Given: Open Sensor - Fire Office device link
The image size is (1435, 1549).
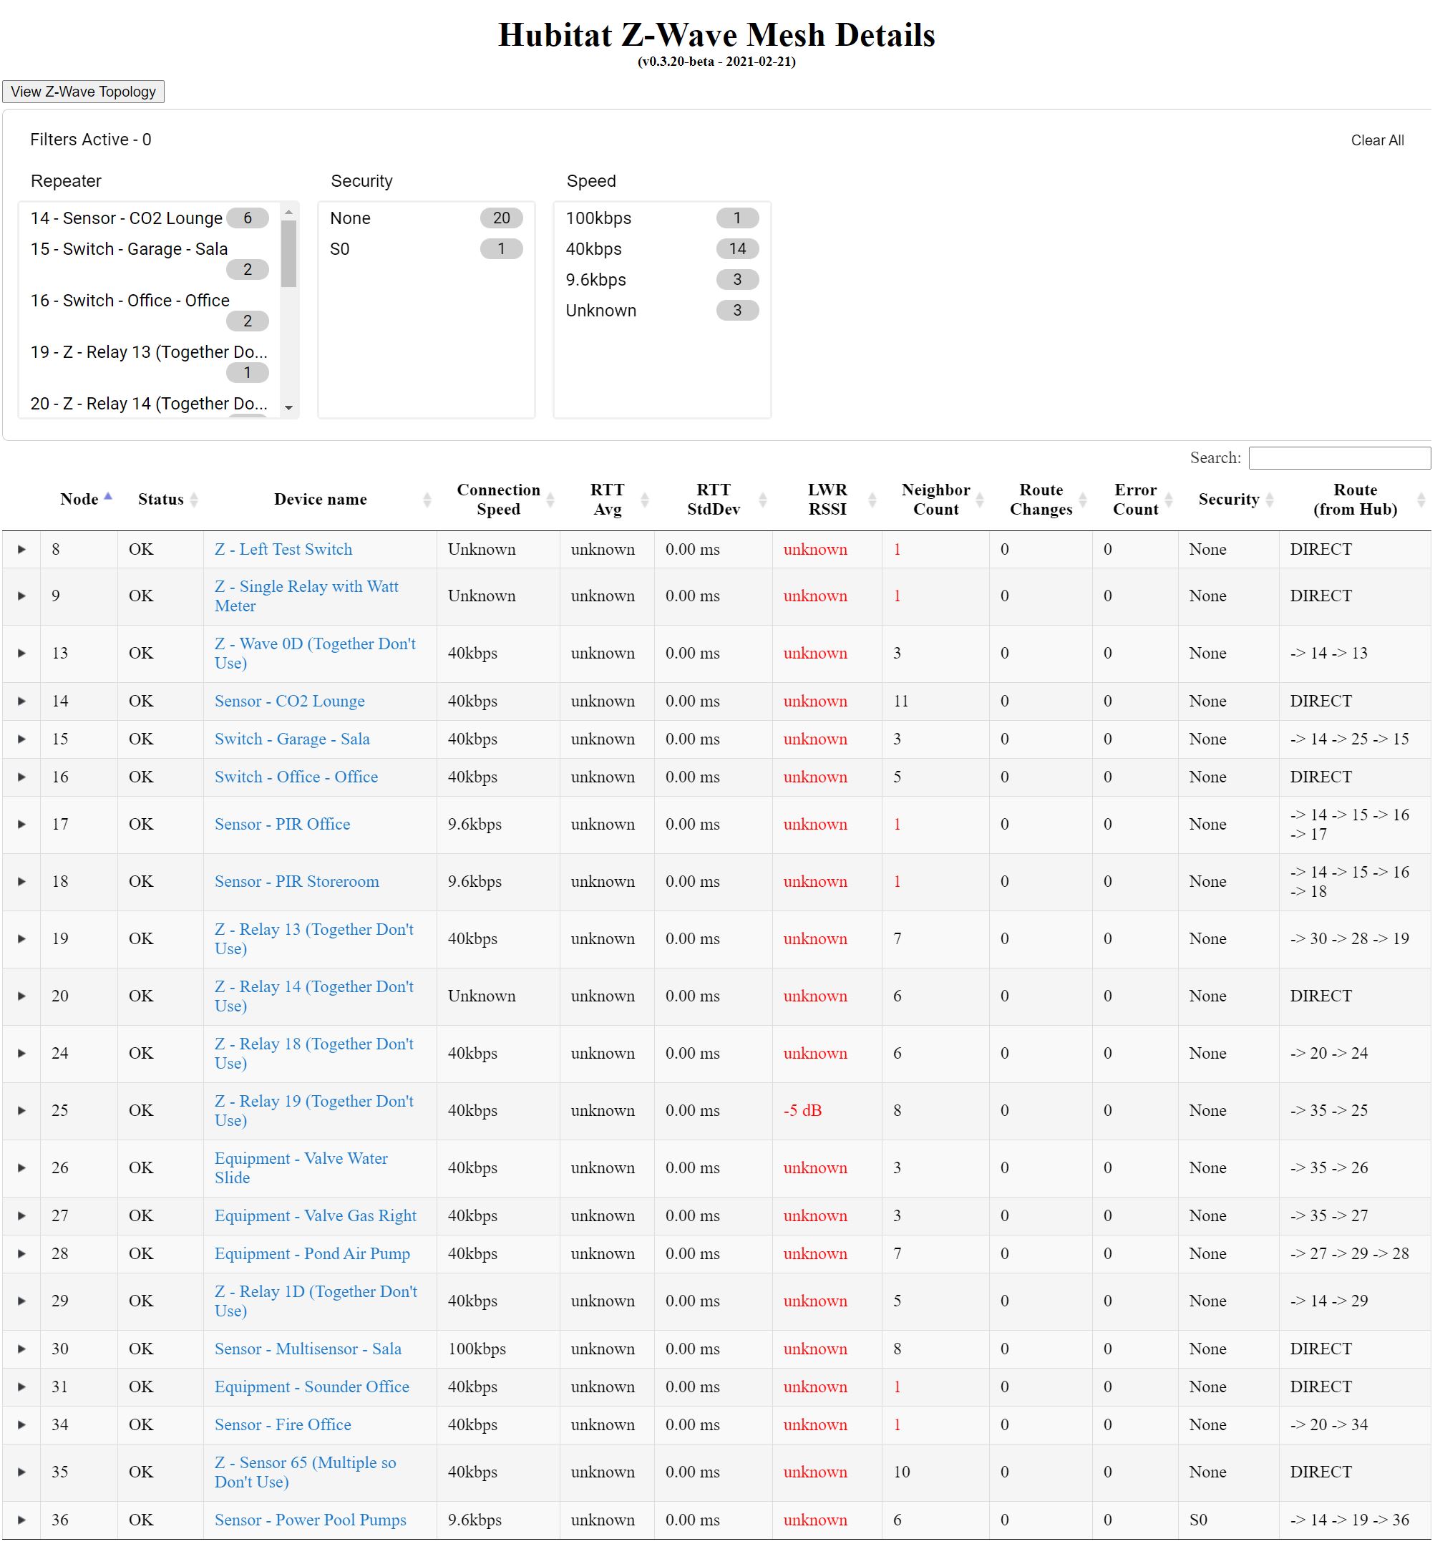Looking at the screenshot, I should [x=283, y=1426].
